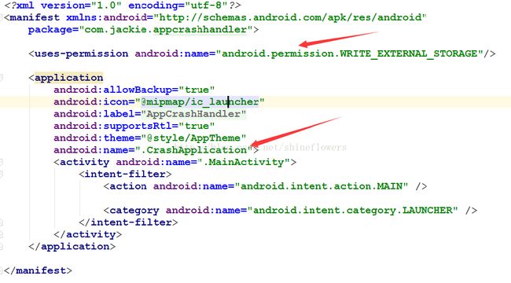Click the @style/AppTheme value

(193, 138)
